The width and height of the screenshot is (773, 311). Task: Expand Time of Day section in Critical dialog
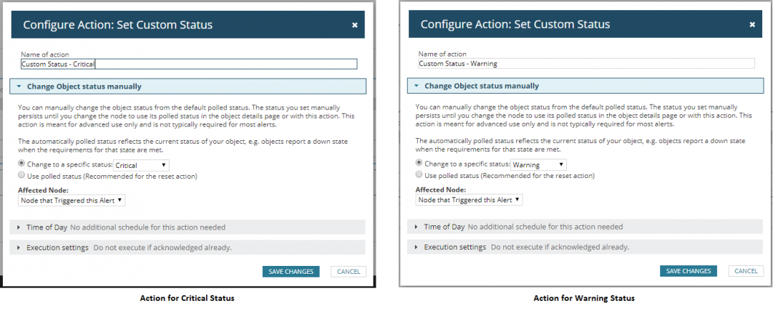[x=188, y=227]
